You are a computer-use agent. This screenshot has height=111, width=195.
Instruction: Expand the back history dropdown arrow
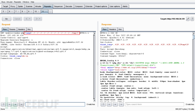30,19
